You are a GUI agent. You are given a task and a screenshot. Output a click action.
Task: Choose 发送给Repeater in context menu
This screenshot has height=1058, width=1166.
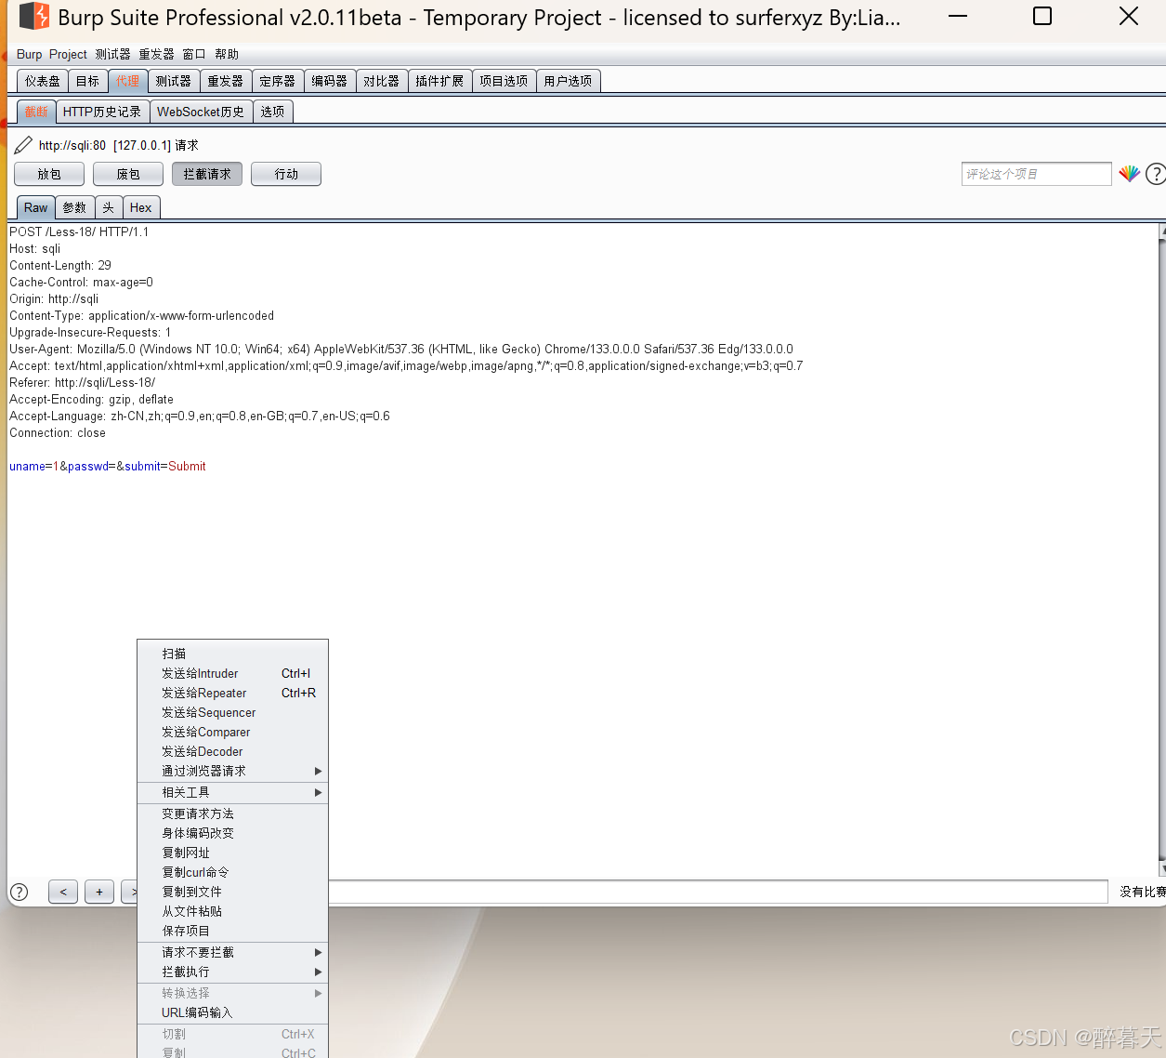[x=232, y=693]
